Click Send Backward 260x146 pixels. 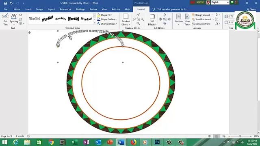[201, 19]
